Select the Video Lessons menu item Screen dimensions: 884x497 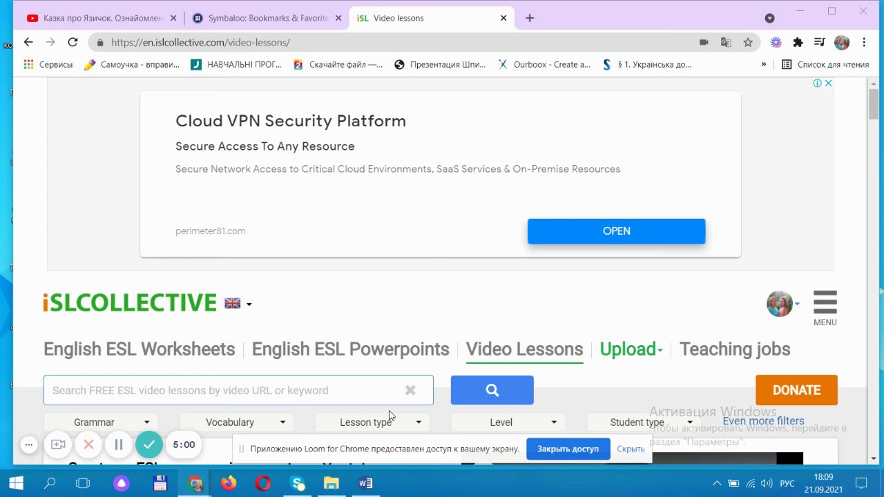524,349
